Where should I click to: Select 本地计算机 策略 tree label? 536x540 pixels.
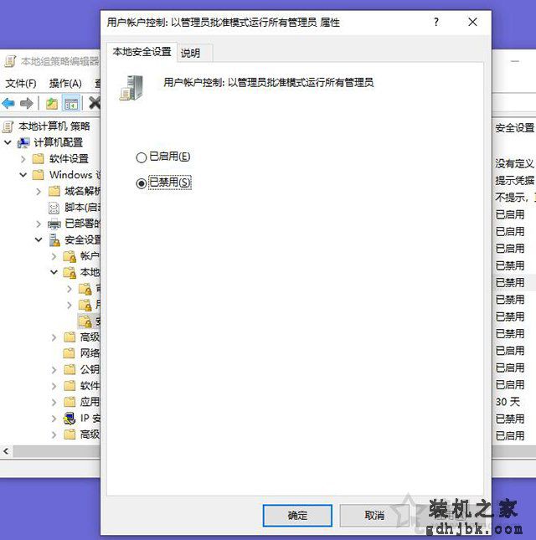54,126
